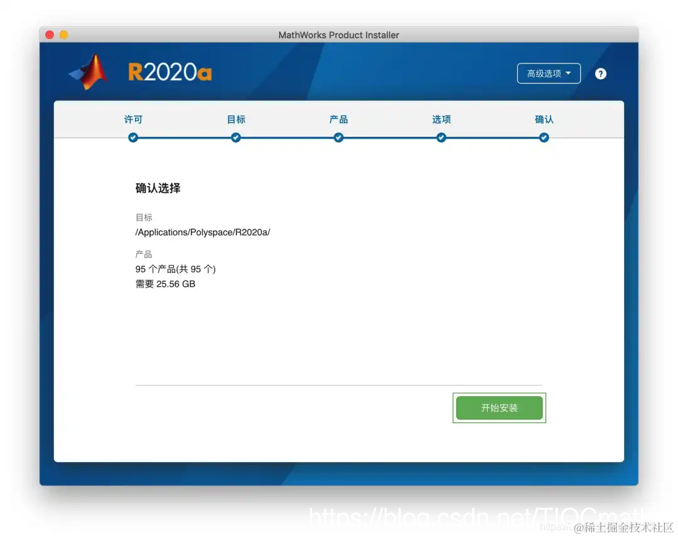Click the checkmark icon under 选项
The width and height of the screenshot is (678, 538).
point(441,137)
